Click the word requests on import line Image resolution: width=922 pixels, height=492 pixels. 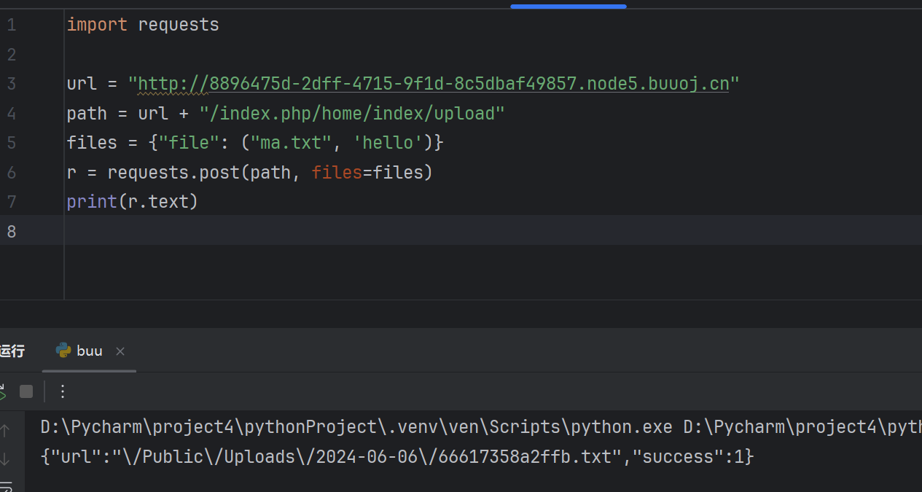click(179, 25)
